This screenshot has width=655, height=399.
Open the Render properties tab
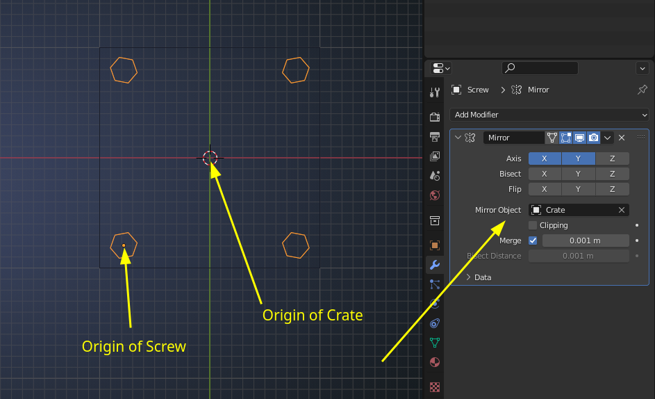435,117
